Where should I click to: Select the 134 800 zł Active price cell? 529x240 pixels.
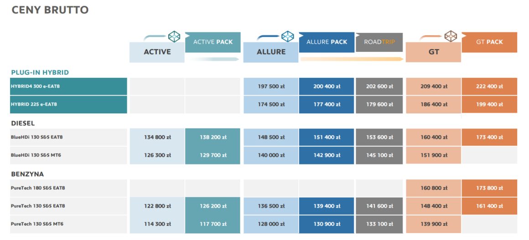pyautogui.click(x=157, y=137)
